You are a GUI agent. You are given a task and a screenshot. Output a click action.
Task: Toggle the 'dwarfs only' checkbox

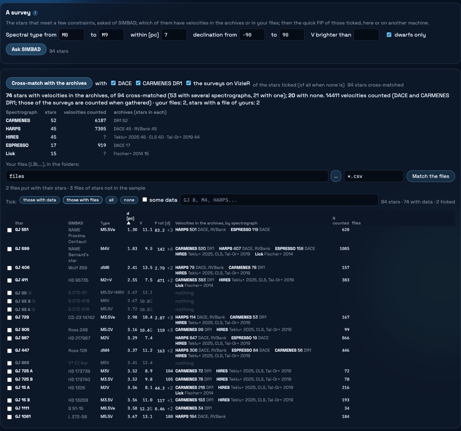[x=389, y=35]
